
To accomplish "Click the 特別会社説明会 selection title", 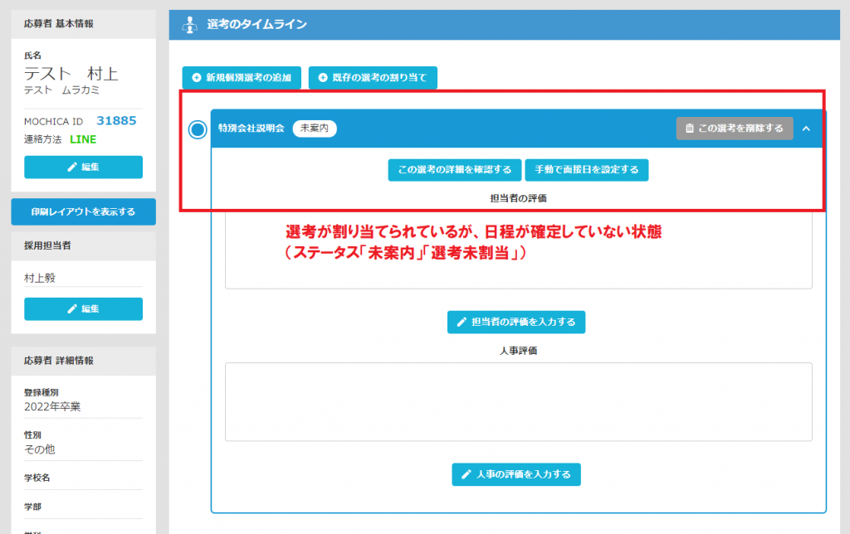I will click(251, 129).
